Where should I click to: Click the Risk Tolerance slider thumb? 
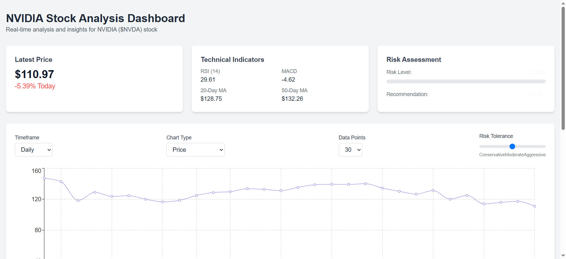pyautogui.click(x=512, y=146)
